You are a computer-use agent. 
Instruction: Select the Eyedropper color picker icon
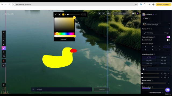coord(59,14)
